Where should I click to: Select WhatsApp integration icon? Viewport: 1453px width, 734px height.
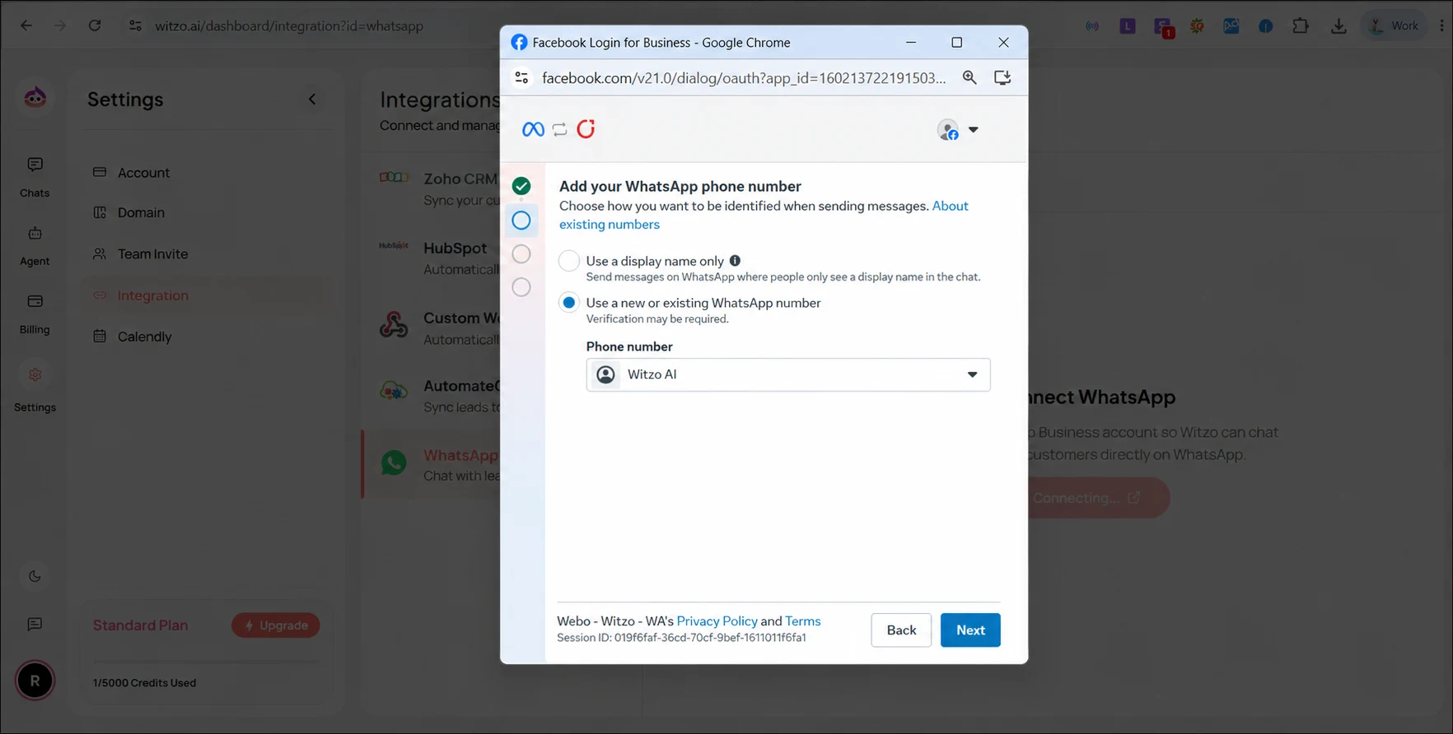tap(394, 463)
